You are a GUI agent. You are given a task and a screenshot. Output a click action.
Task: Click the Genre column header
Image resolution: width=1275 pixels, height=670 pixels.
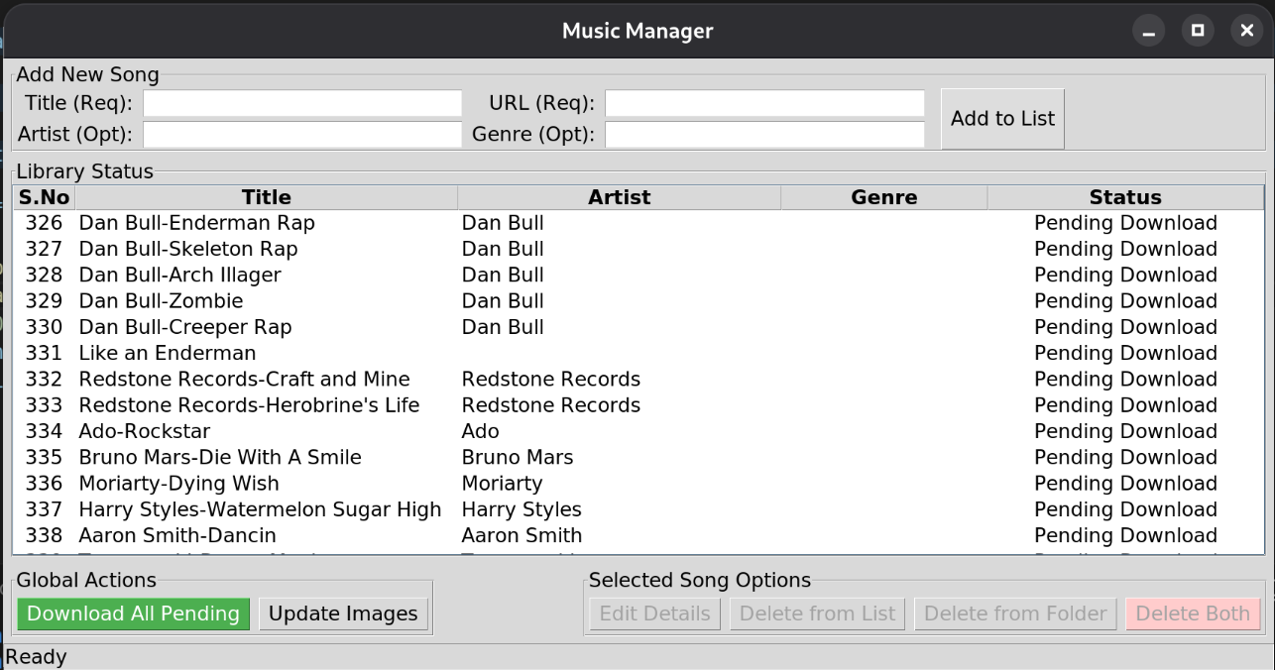[x=883, y=197]
